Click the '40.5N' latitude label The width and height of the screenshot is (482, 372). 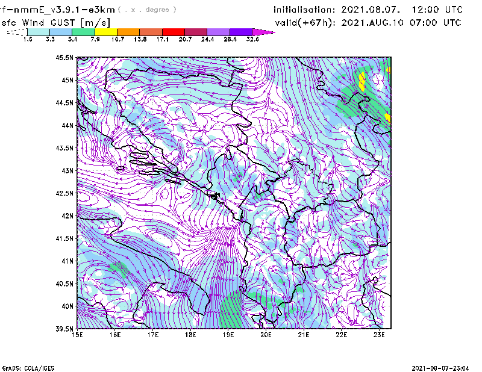coord(64,284)
